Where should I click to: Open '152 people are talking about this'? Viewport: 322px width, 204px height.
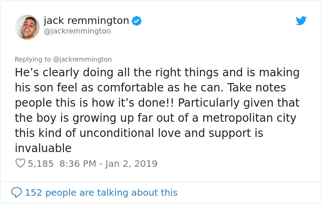[x=101, y=193]
